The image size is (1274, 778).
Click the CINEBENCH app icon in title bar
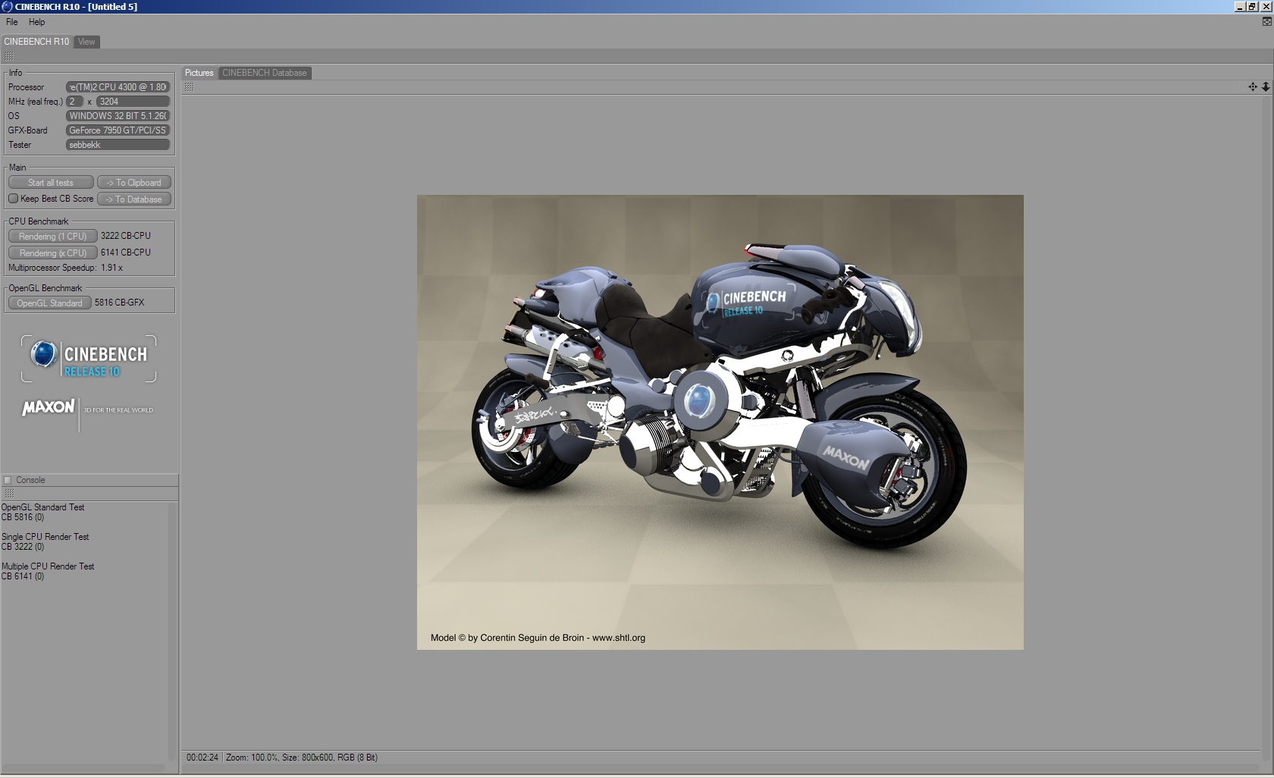pyautogui.click(x=7, y=6)
